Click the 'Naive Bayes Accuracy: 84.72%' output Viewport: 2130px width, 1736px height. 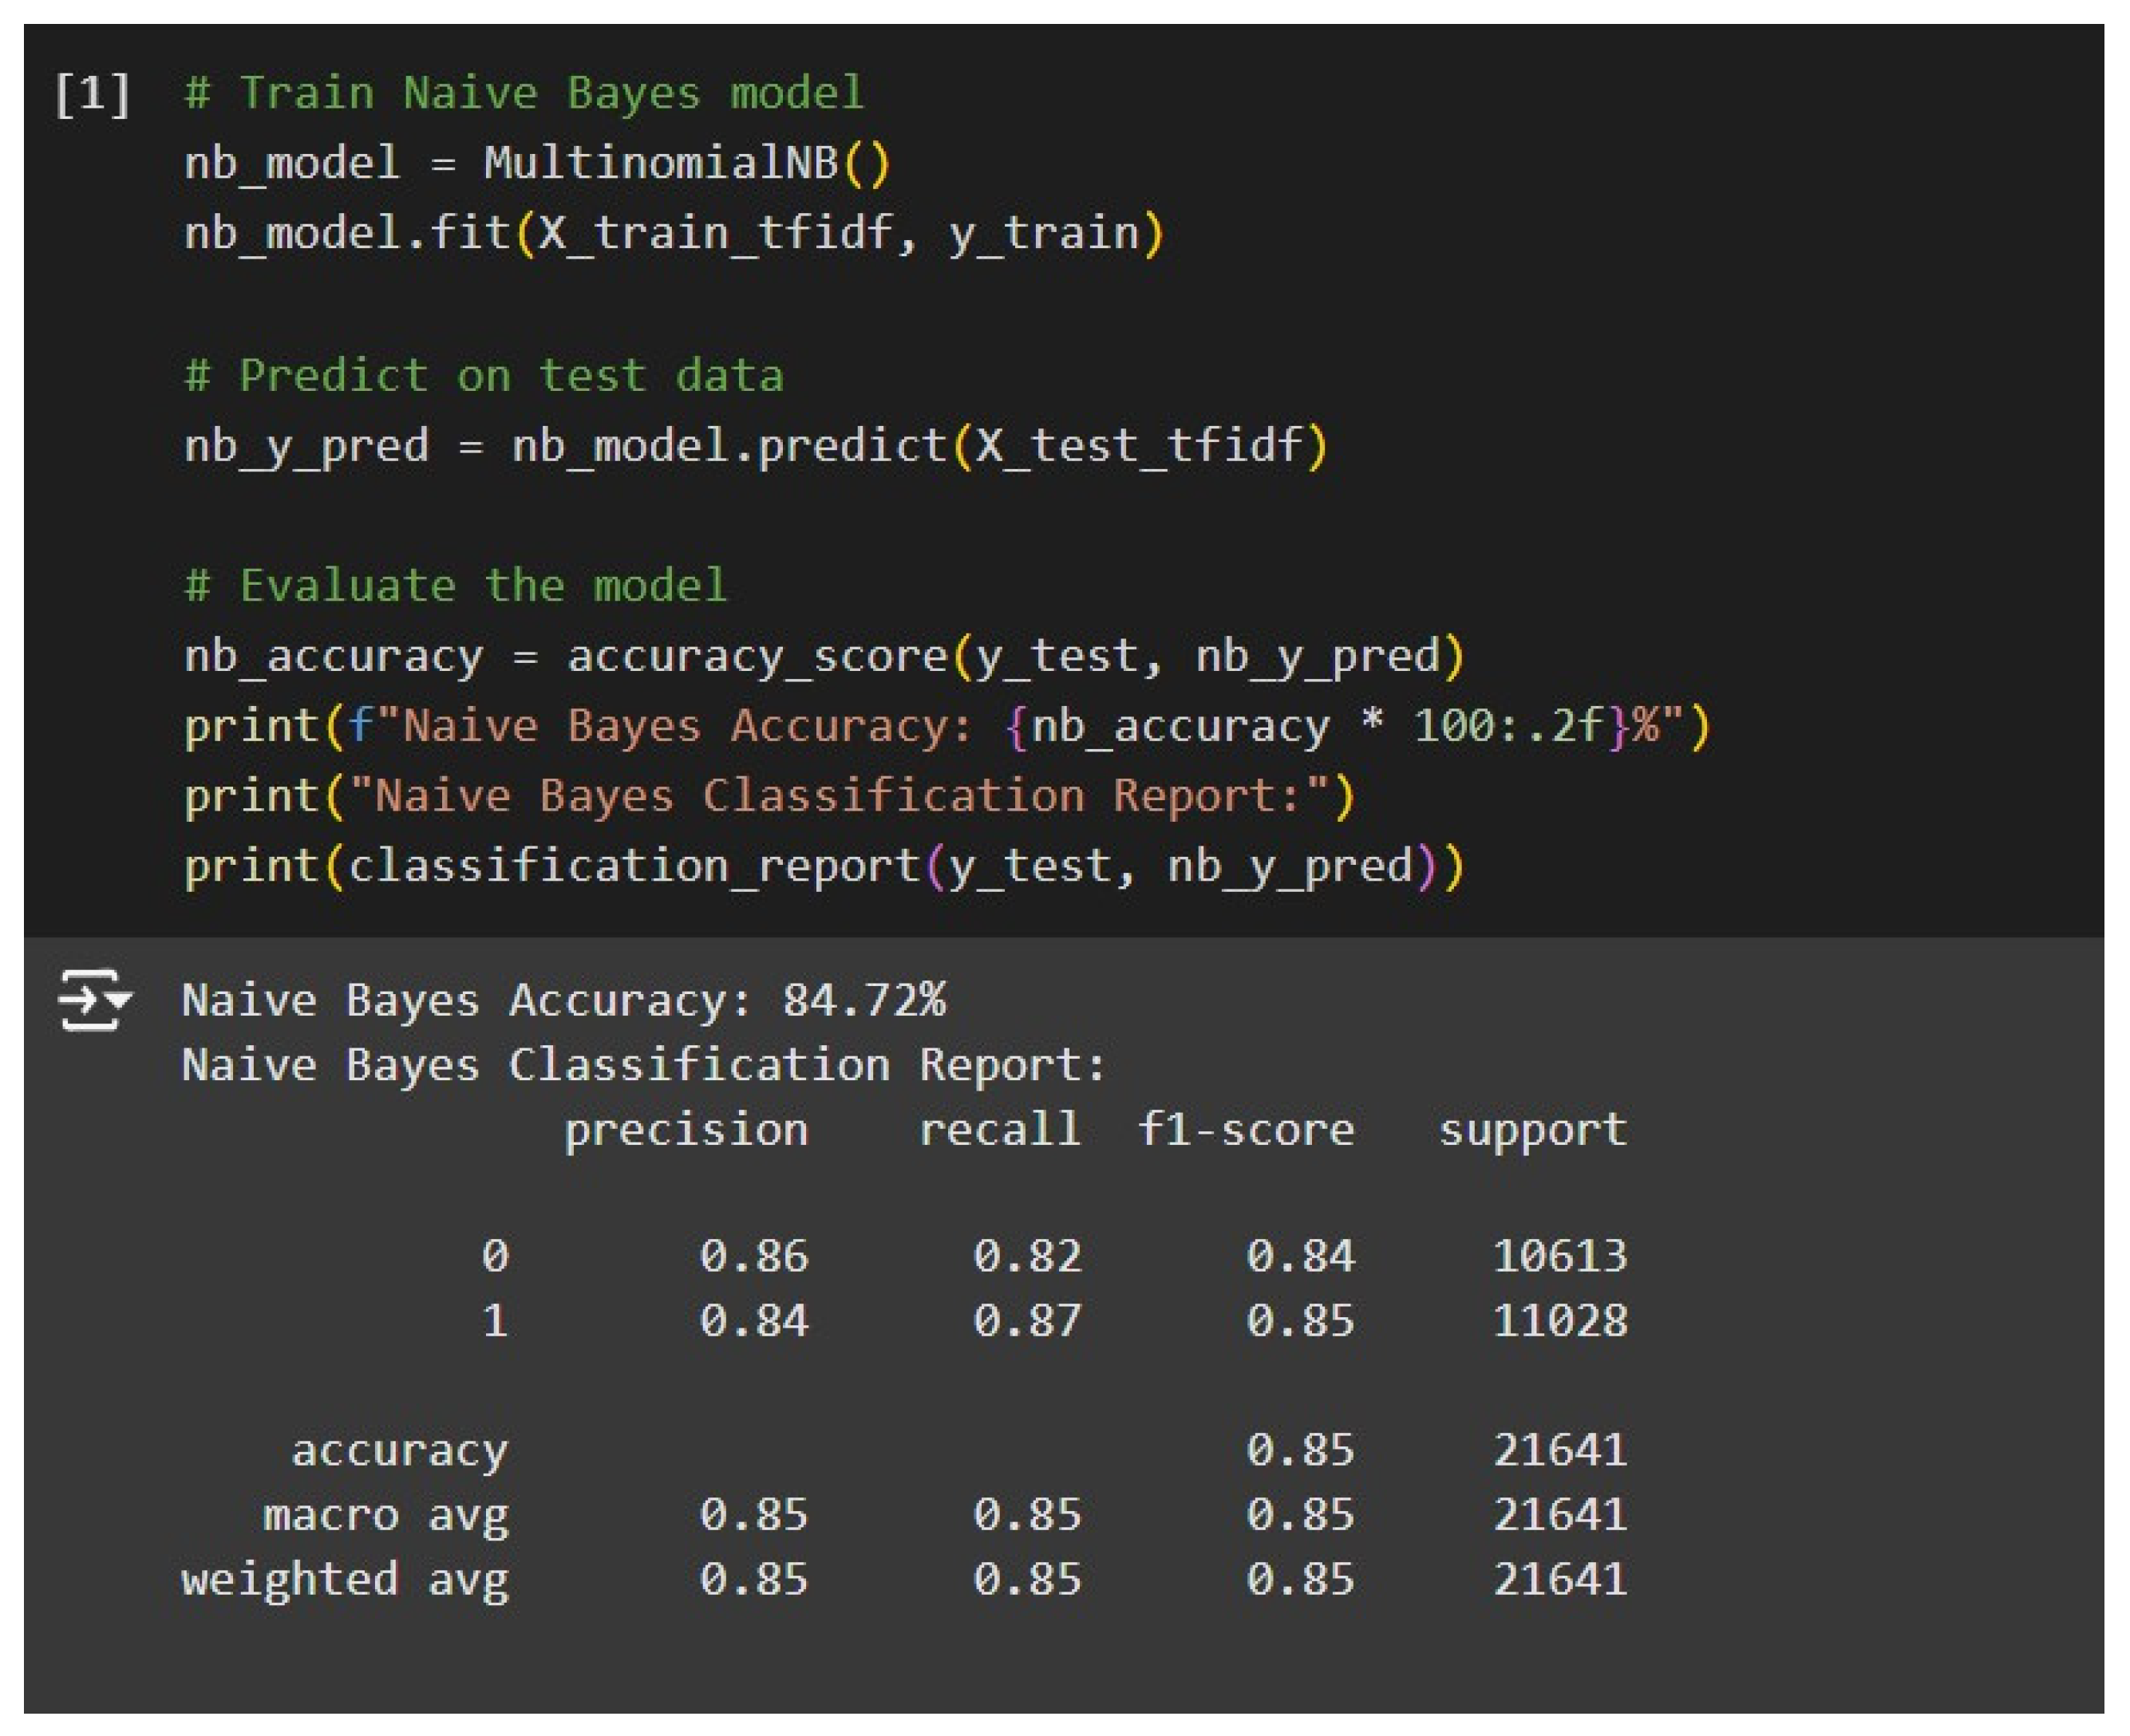[563, 1000]
